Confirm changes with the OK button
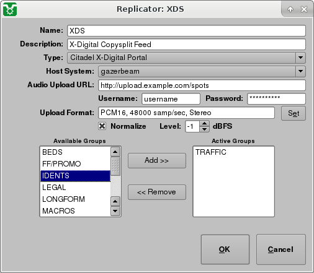314x273 pixels. [x=225, y=249]
